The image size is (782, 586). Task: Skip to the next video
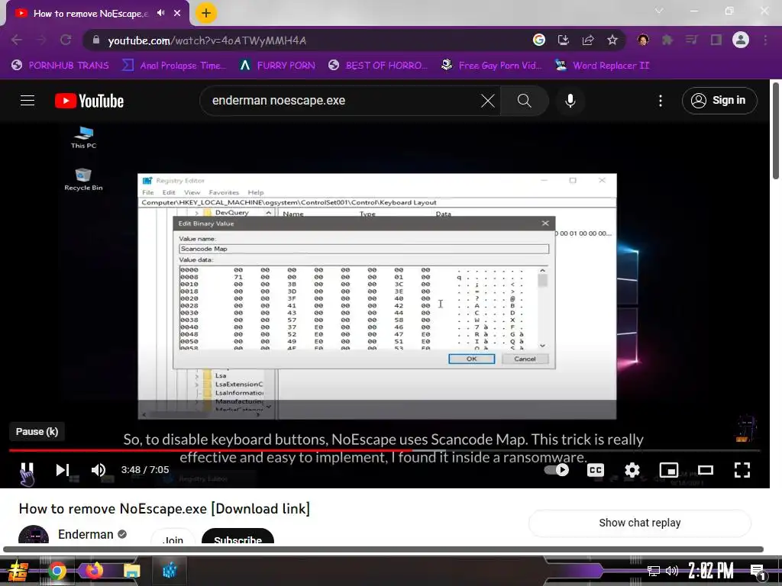pos(63,469)
